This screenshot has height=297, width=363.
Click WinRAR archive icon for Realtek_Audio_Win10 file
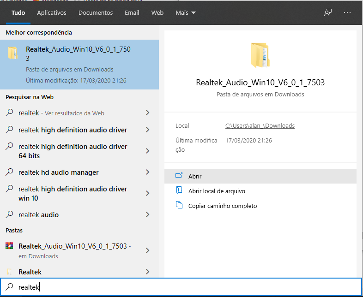pos(9,246)
